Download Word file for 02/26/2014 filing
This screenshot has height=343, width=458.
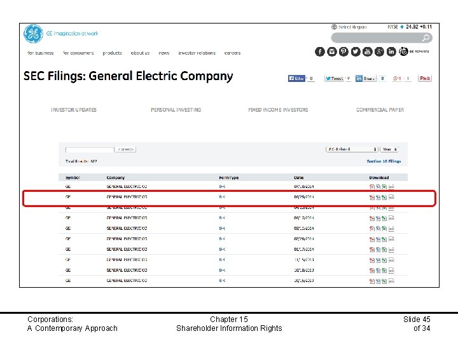coord(378,239)
